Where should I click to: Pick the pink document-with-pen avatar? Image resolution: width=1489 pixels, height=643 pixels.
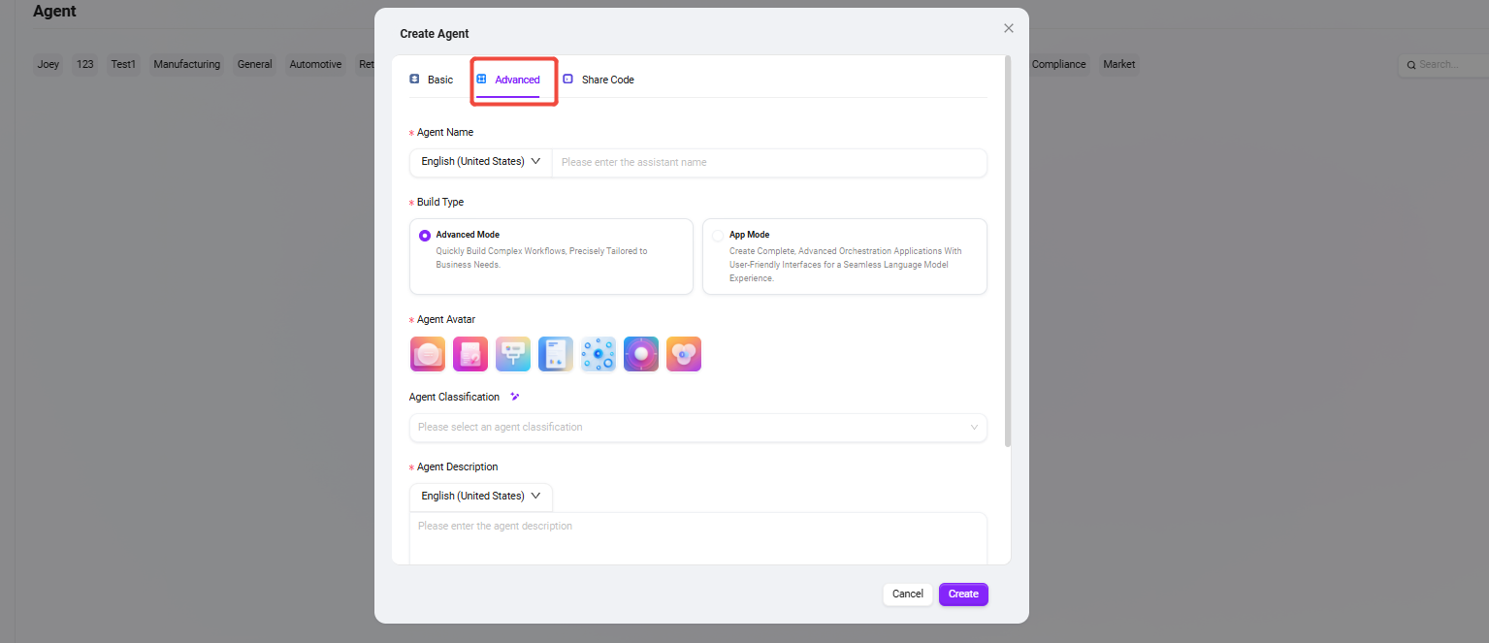point(469,354)
